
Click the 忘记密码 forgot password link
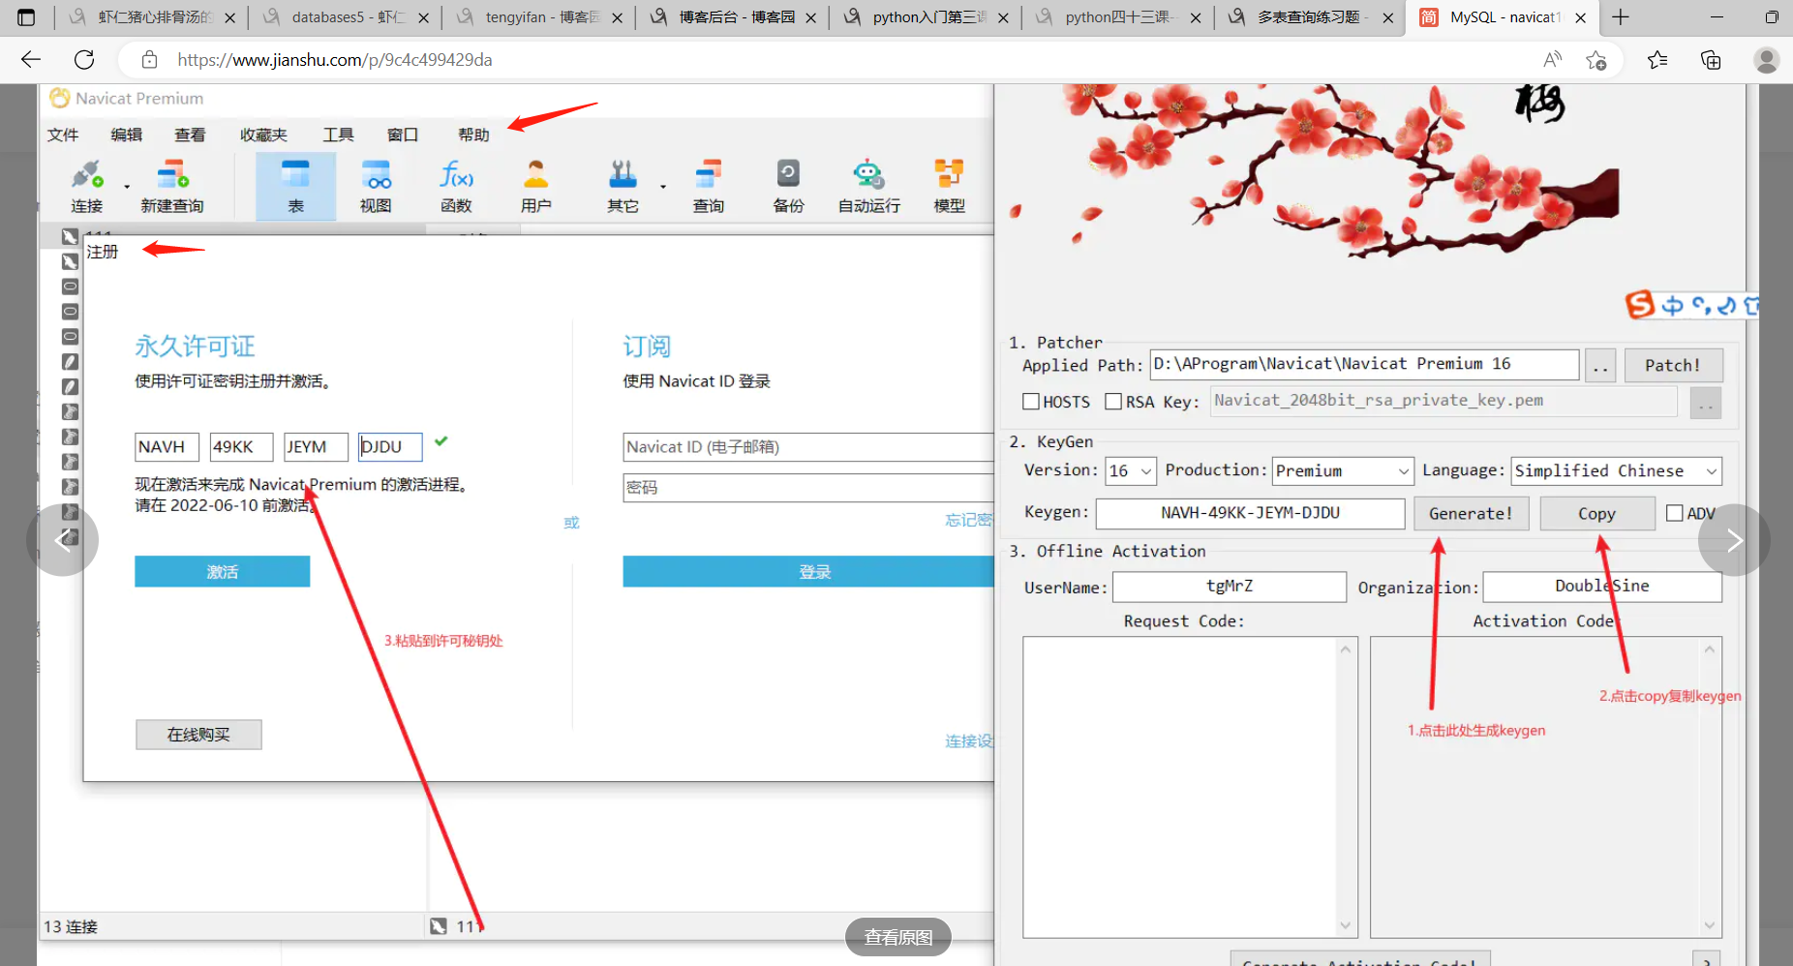pos(969,520)
